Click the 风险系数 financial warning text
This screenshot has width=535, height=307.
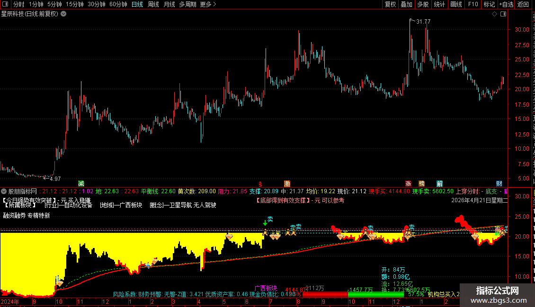(204, 294)
